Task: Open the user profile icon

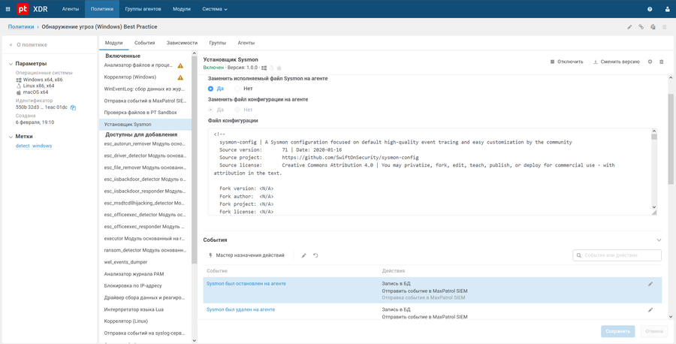Action: 667,9
